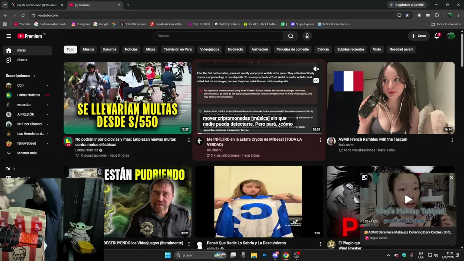Open the taskbar volume control

436,255
